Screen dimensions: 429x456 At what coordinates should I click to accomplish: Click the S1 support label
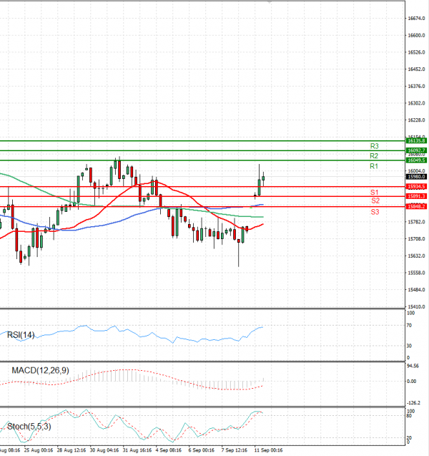point(375,193)
